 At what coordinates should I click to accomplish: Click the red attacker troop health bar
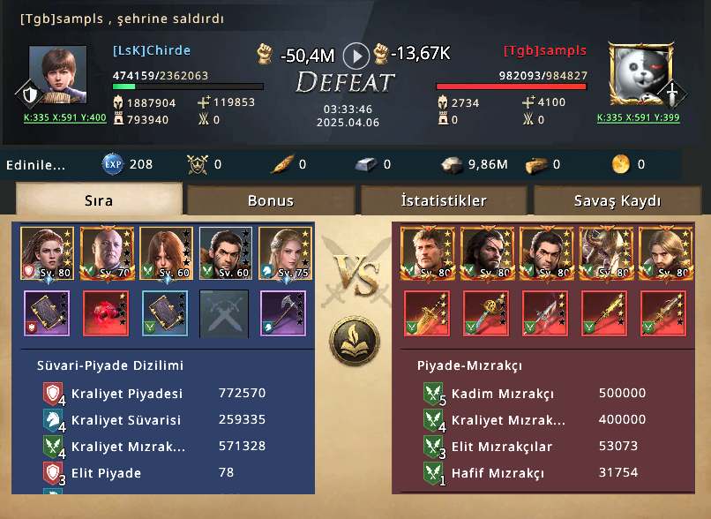[x=512, y=86]
